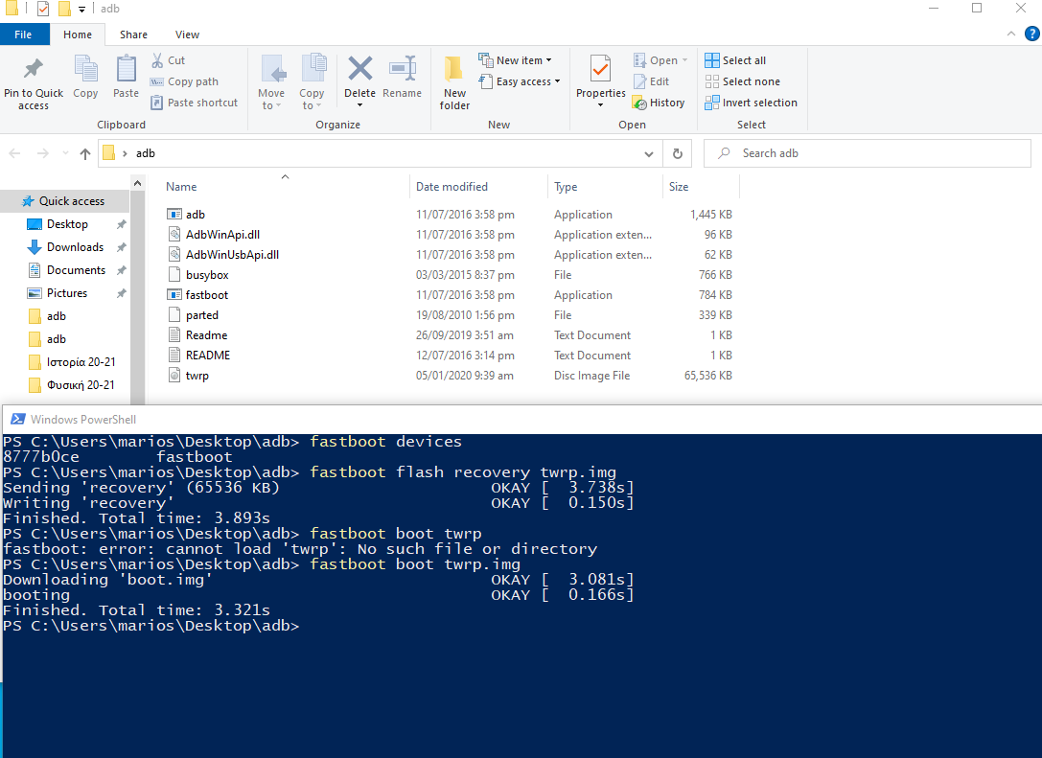Open the File menu tab
Screen dimensions: 1042x758
23,34
